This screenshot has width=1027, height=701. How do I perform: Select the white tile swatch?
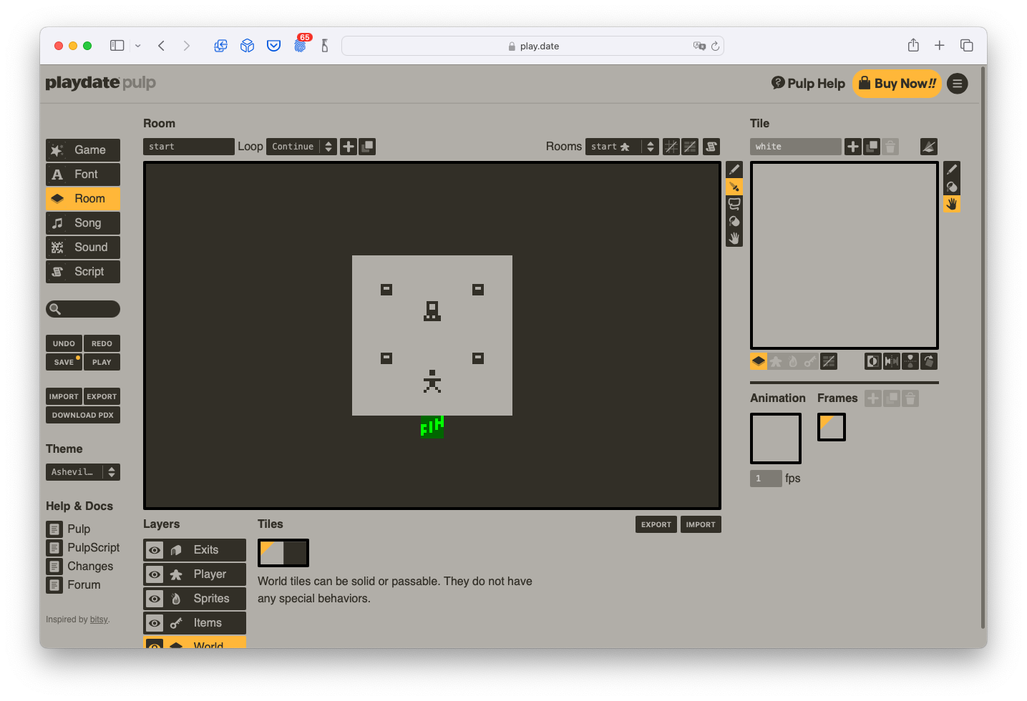271,553
